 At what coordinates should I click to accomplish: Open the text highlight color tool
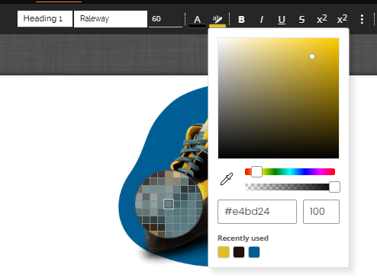coord(217,20)
